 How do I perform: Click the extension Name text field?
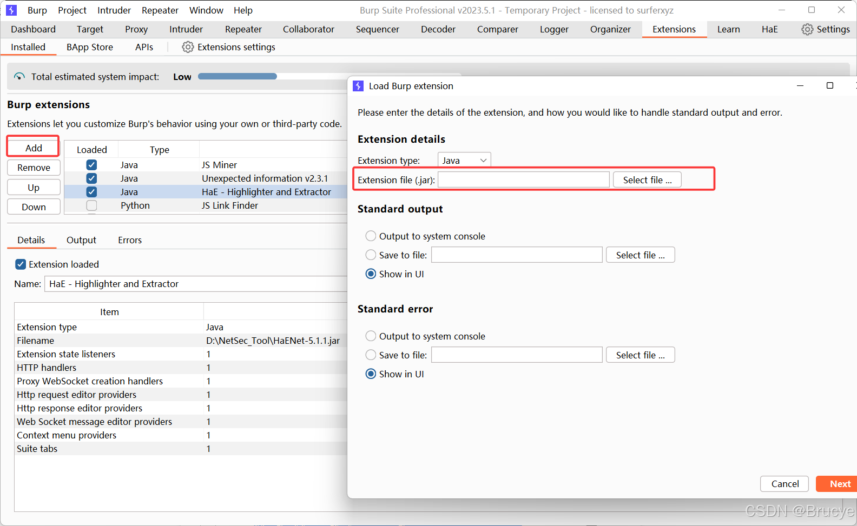click(196, 284)
